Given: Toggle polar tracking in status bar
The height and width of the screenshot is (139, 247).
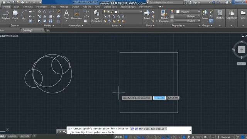Looking at the screenshot, I should [x=148, y=137].
